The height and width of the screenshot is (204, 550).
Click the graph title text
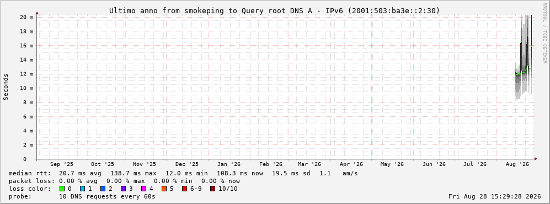[x=274, y=10]
